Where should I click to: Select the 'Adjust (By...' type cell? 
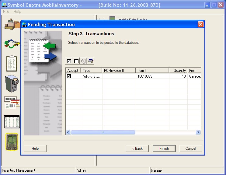click(91, 76)
